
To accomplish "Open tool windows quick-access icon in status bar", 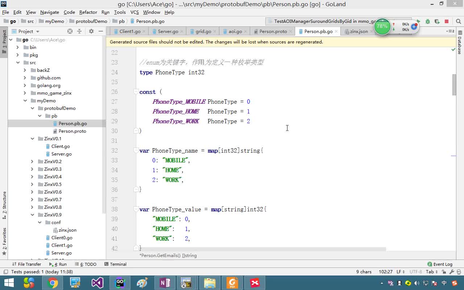I will tap(5, 272).
